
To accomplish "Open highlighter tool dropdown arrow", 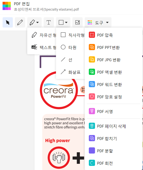I will [x=37, y=22].
